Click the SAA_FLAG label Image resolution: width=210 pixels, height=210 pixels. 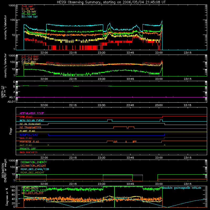pyautogui.click(x=26, y=138)
